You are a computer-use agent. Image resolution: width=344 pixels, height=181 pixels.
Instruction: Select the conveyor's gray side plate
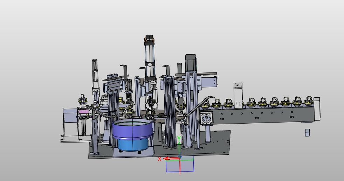pyautogui.click(x=263, y=115)
